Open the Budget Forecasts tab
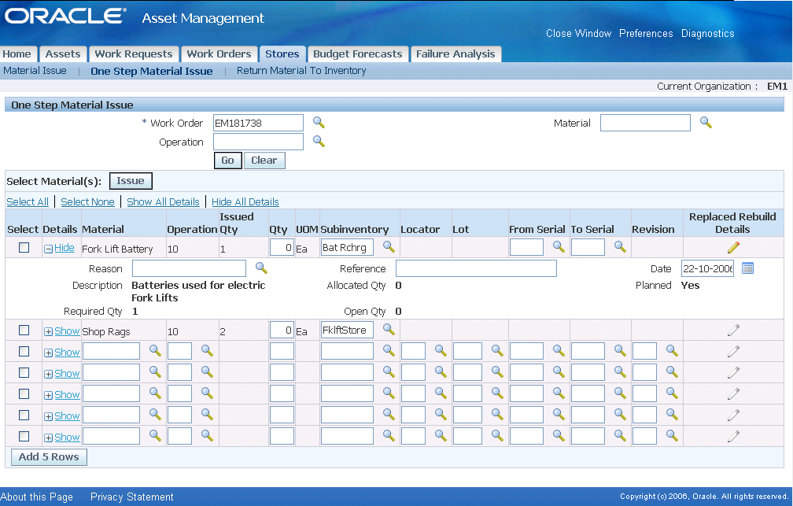 [357, 54]
